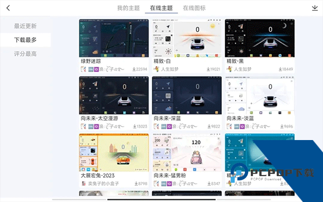323x202 pixels.
Task: Click the purple ID badge under 向未来-深蓝
Action: coord(170,127)
